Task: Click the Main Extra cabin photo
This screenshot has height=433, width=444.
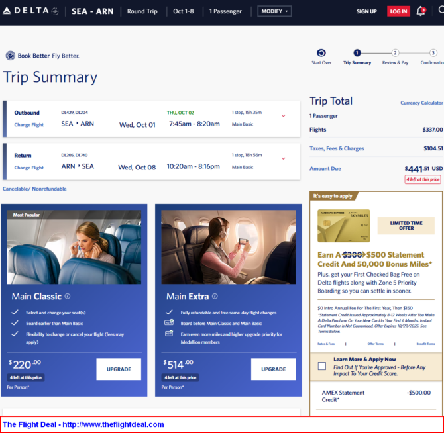Action: coord(229,247)
